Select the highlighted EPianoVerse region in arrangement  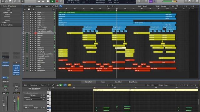tap(120, 48)
